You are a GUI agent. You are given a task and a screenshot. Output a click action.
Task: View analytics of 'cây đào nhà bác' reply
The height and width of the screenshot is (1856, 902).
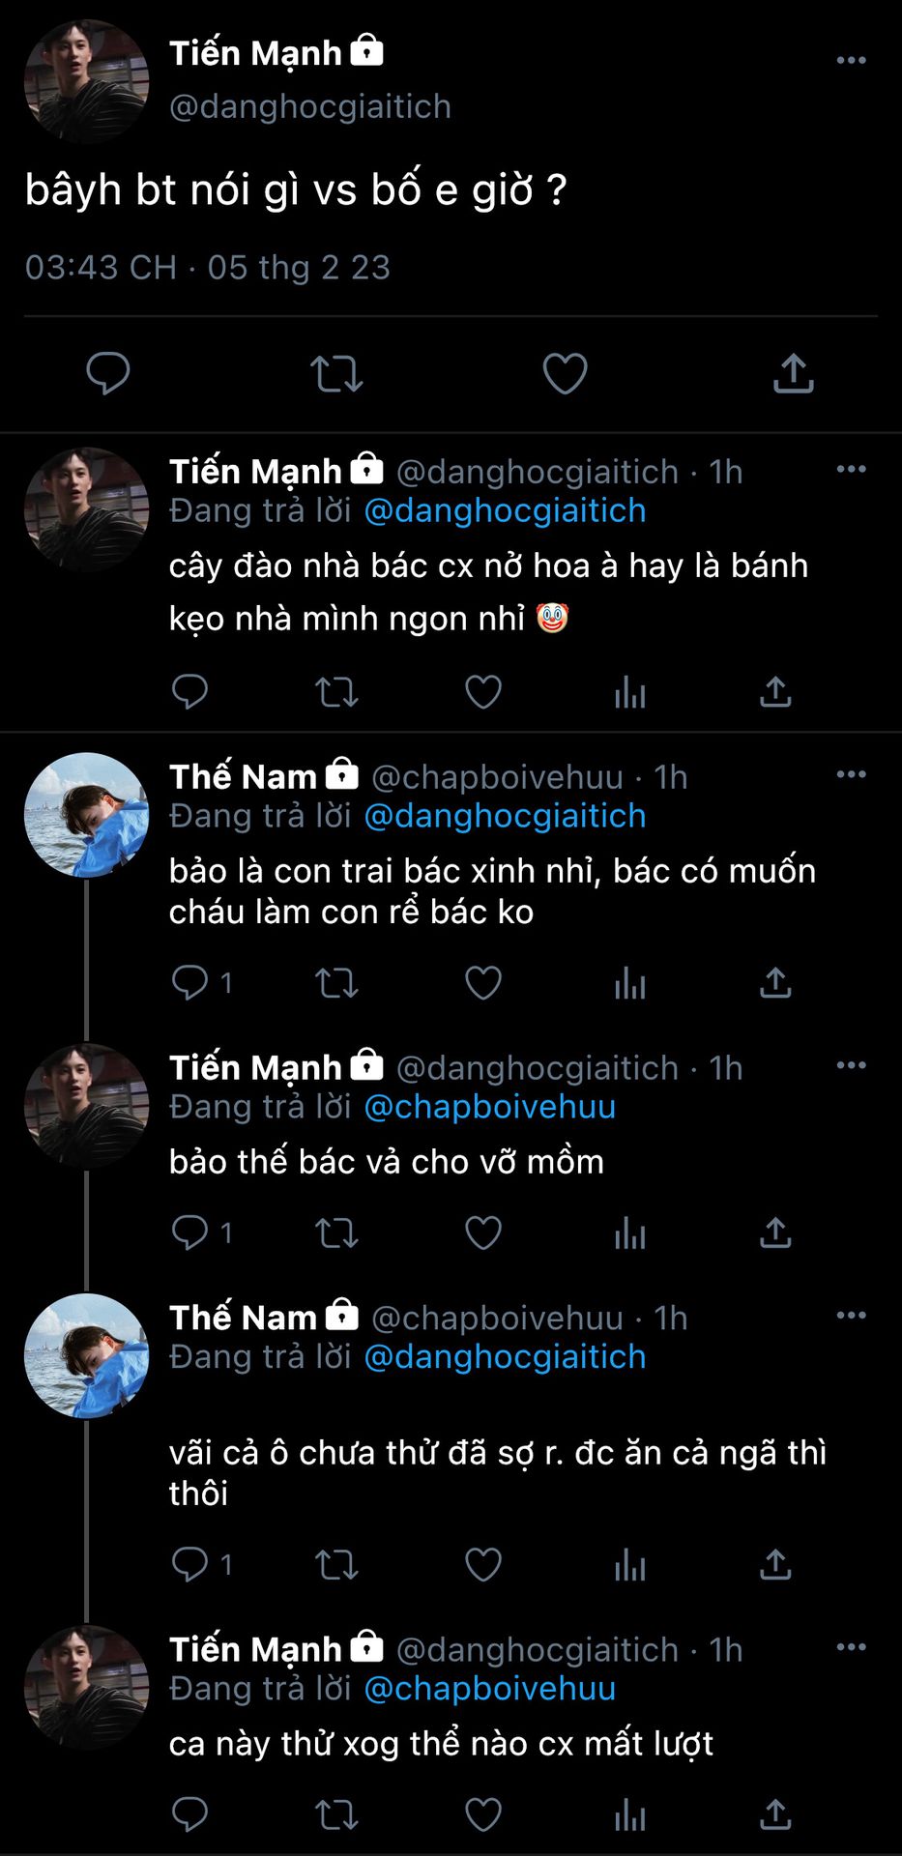coord(629,692)
